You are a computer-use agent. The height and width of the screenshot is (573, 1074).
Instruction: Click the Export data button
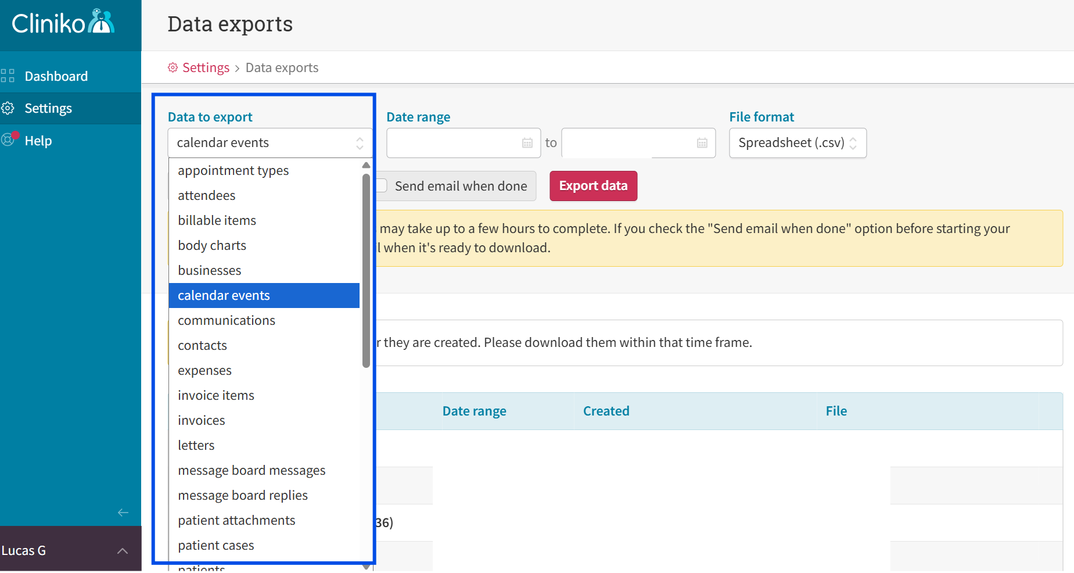pos(594,186)
